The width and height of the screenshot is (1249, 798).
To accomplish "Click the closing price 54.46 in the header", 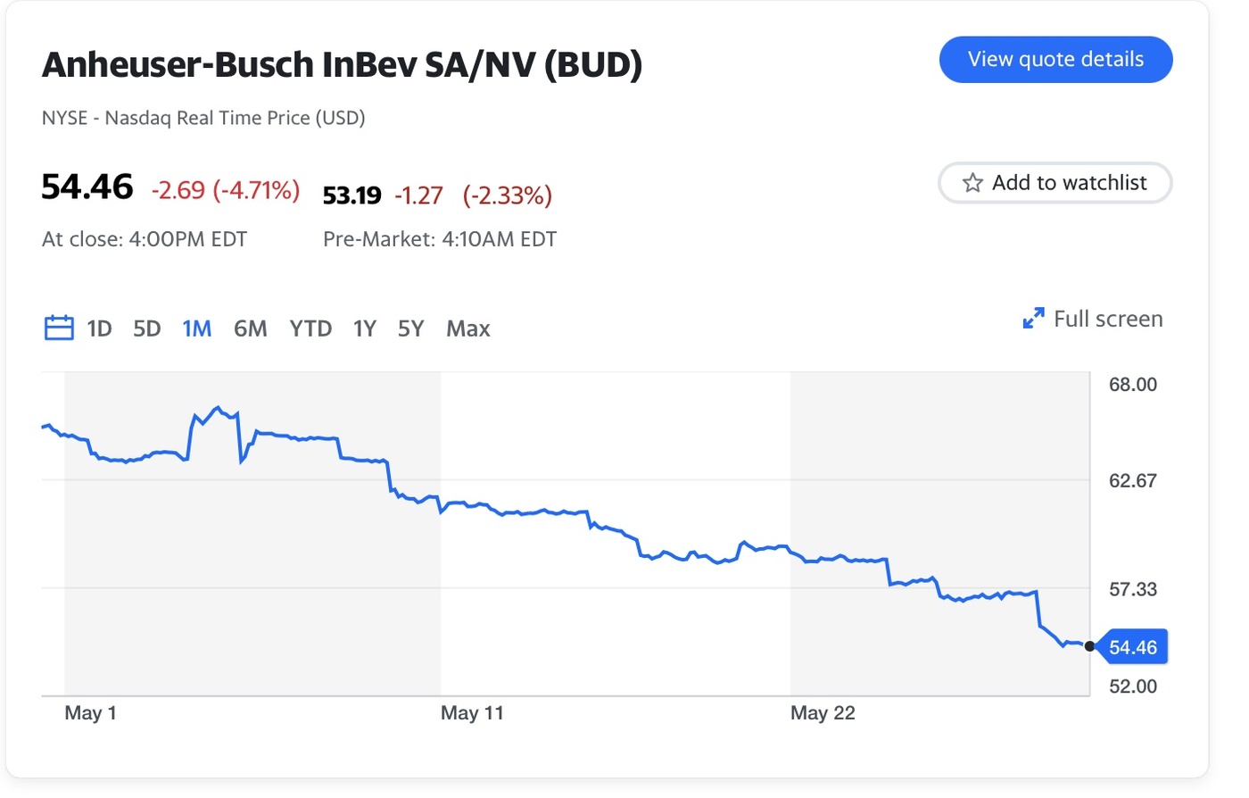I will point(87,187).
